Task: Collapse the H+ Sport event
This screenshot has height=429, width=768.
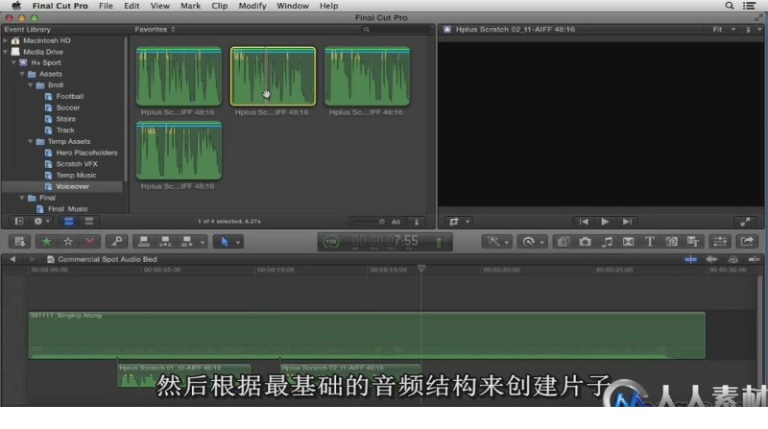Action: pos(13,62)
